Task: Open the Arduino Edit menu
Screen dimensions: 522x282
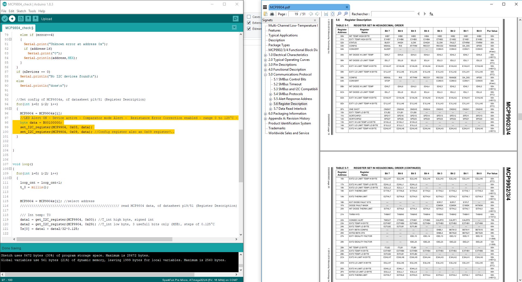Action: 11,11
